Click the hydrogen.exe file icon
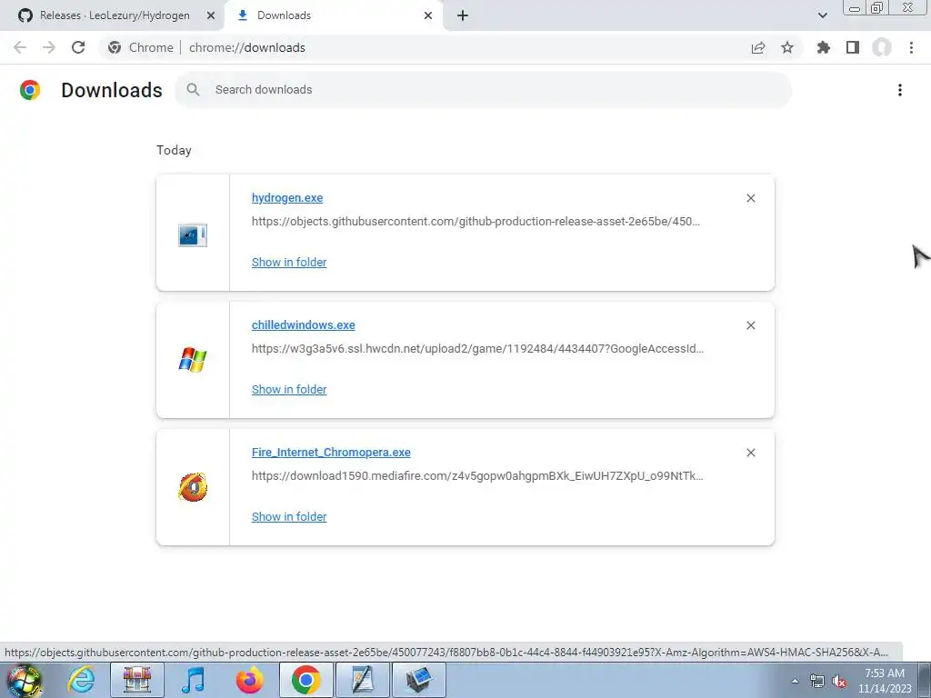Screen dimensions: 931x698 coord(193,235)
